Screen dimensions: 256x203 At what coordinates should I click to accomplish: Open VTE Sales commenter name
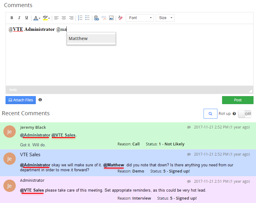(x=30, y=155)
